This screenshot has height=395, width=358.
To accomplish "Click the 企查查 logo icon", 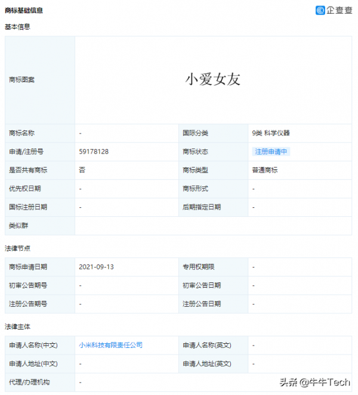I will (320, 10).
